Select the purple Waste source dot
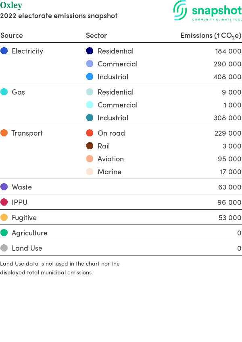Image resolution: width=242 pixels, height=342 pixels. coord(4,187)
